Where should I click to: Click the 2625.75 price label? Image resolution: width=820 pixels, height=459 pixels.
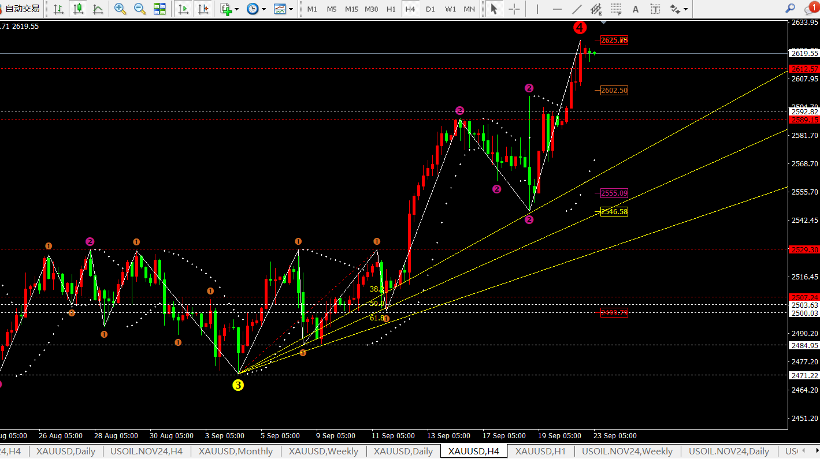pos(614,40)
